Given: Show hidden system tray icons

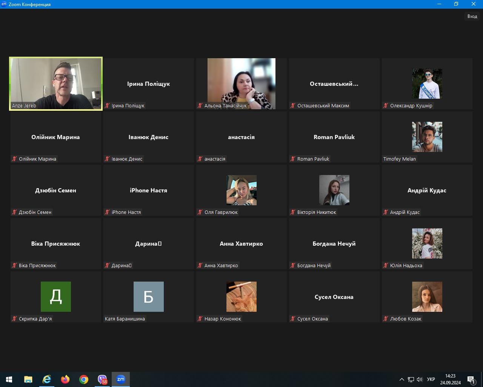Looking at the screenshot, I should (x=401, y=379).
